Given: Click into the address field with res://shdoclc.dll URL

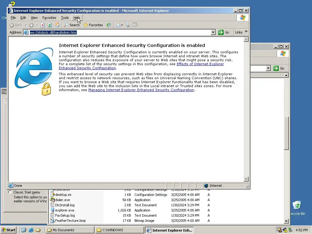Looking at the screenshot, I should tap(119, 32).
